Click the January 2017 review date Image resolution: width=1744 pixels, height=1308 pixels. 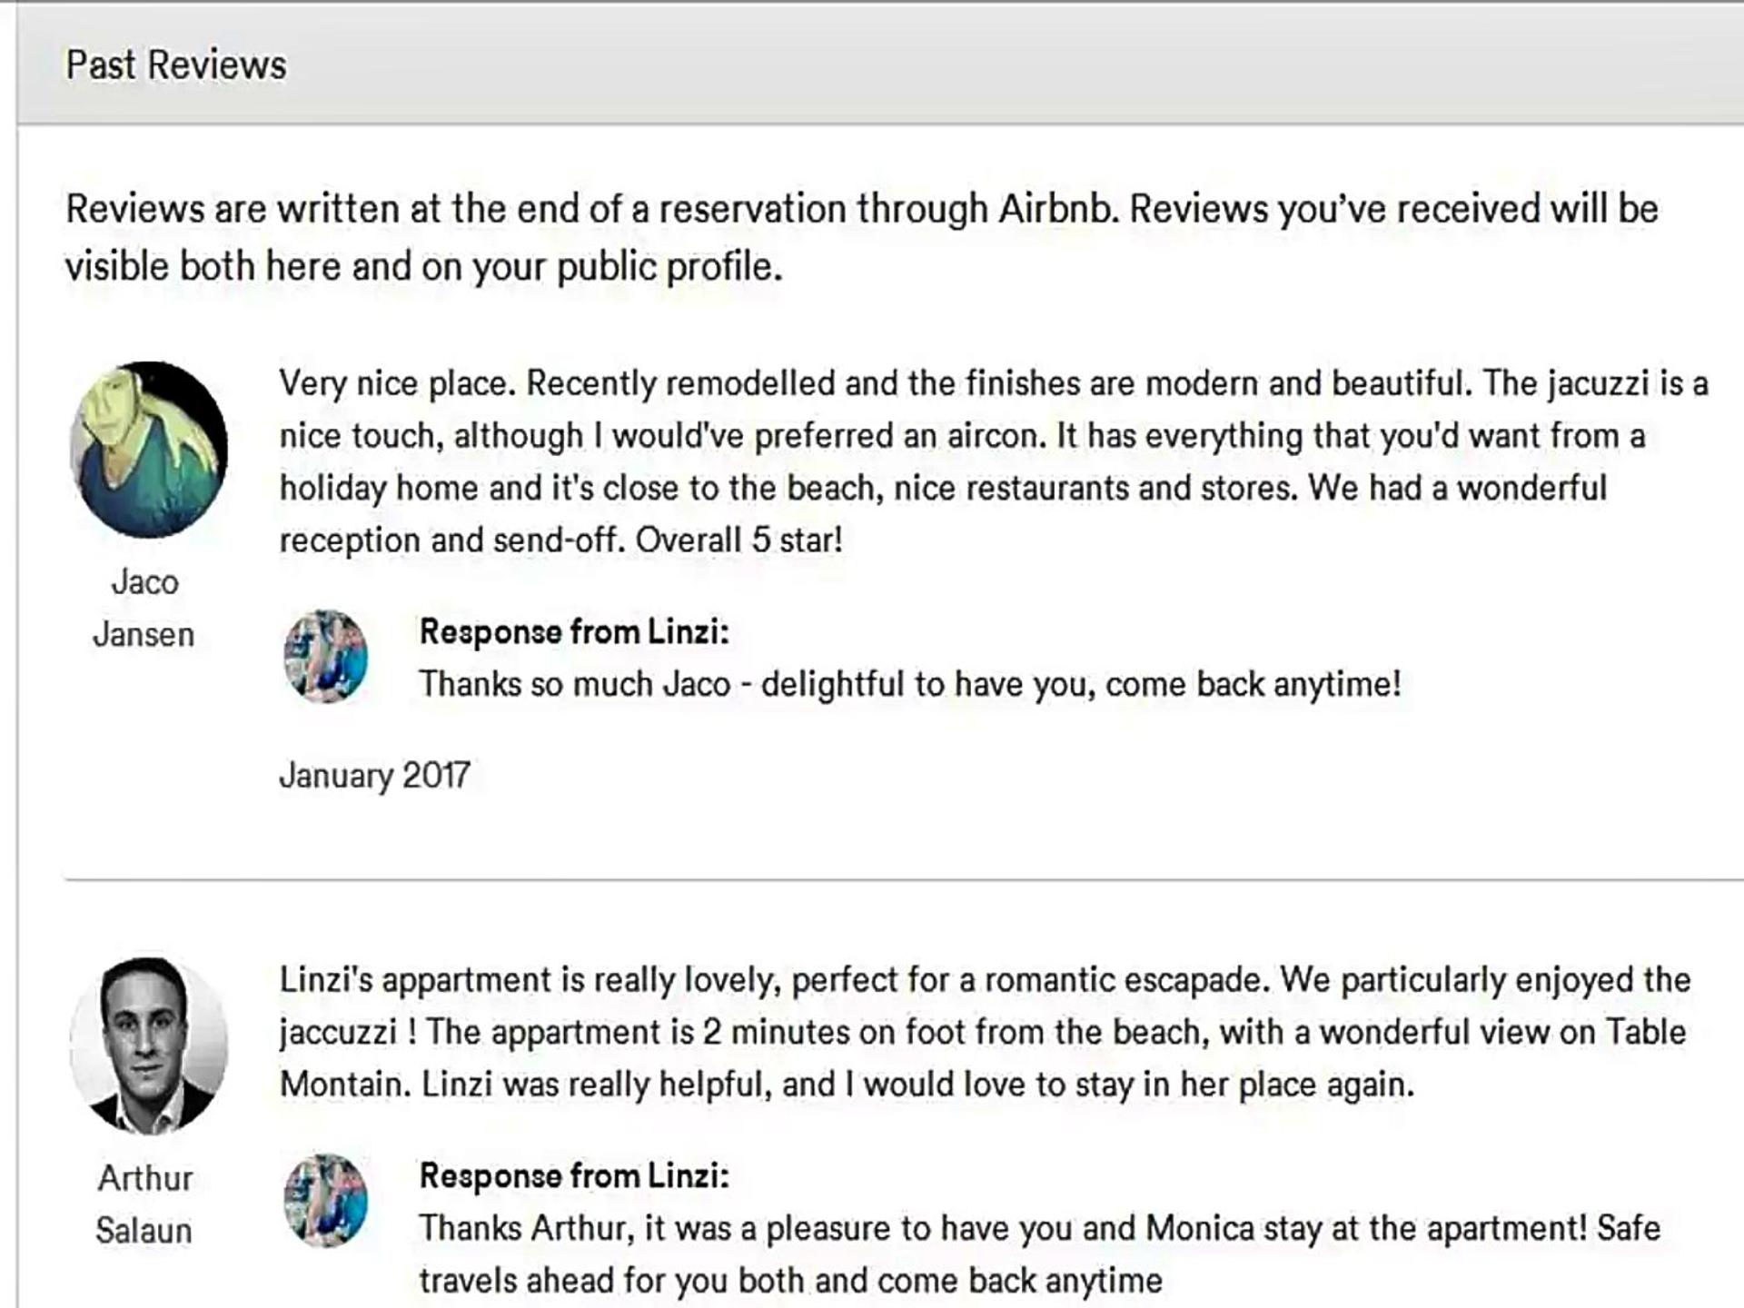coord(374,776)
